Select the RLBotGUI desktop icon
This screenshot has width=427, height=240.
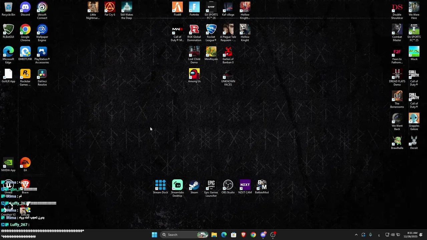click(x=8, y=32)
